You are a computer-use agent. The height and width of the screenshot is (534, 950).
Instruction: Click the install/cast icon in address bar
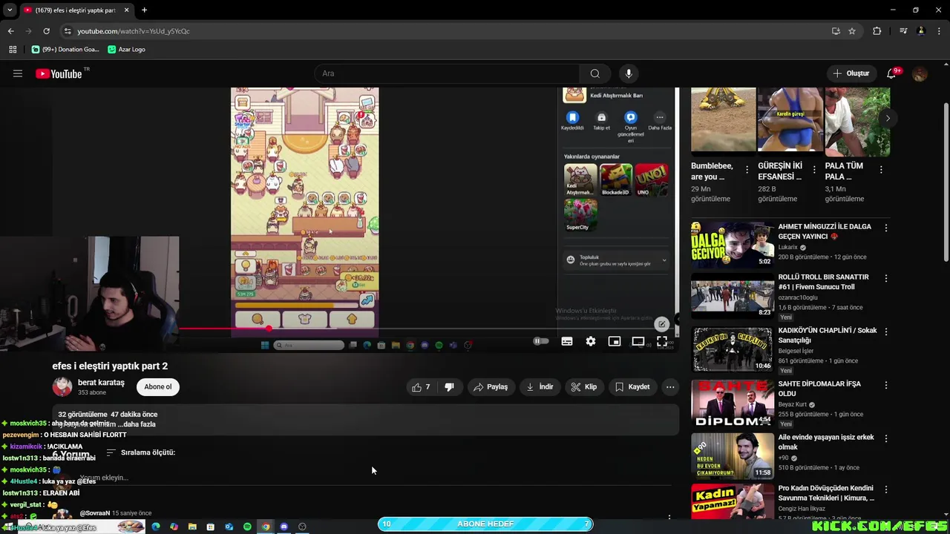[x=836, y=31]
